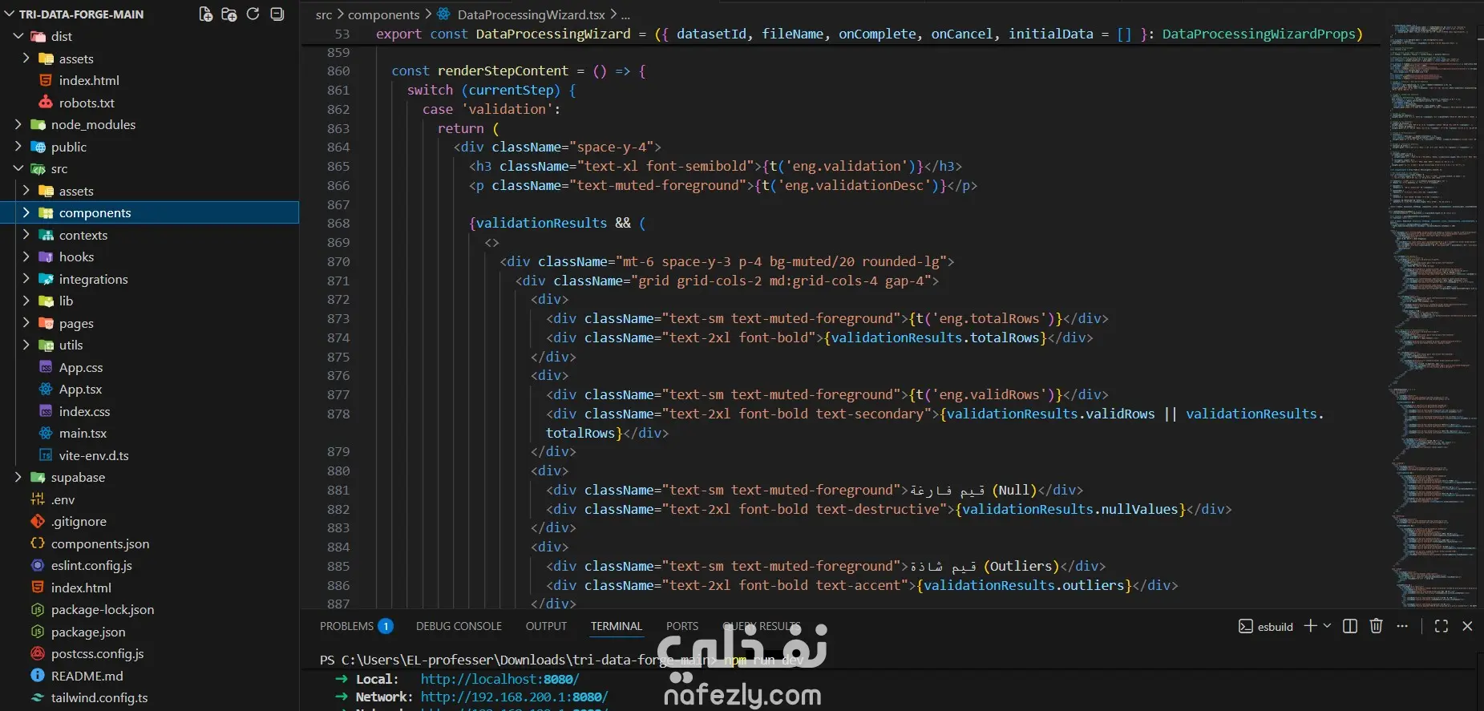Collapse the src folder
This screenshot has width=1484, height=711.
(x=18, y=168)
